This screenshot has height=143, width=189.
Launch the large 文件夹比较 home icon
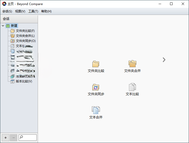pyautogui.click(x=96, y=66)
